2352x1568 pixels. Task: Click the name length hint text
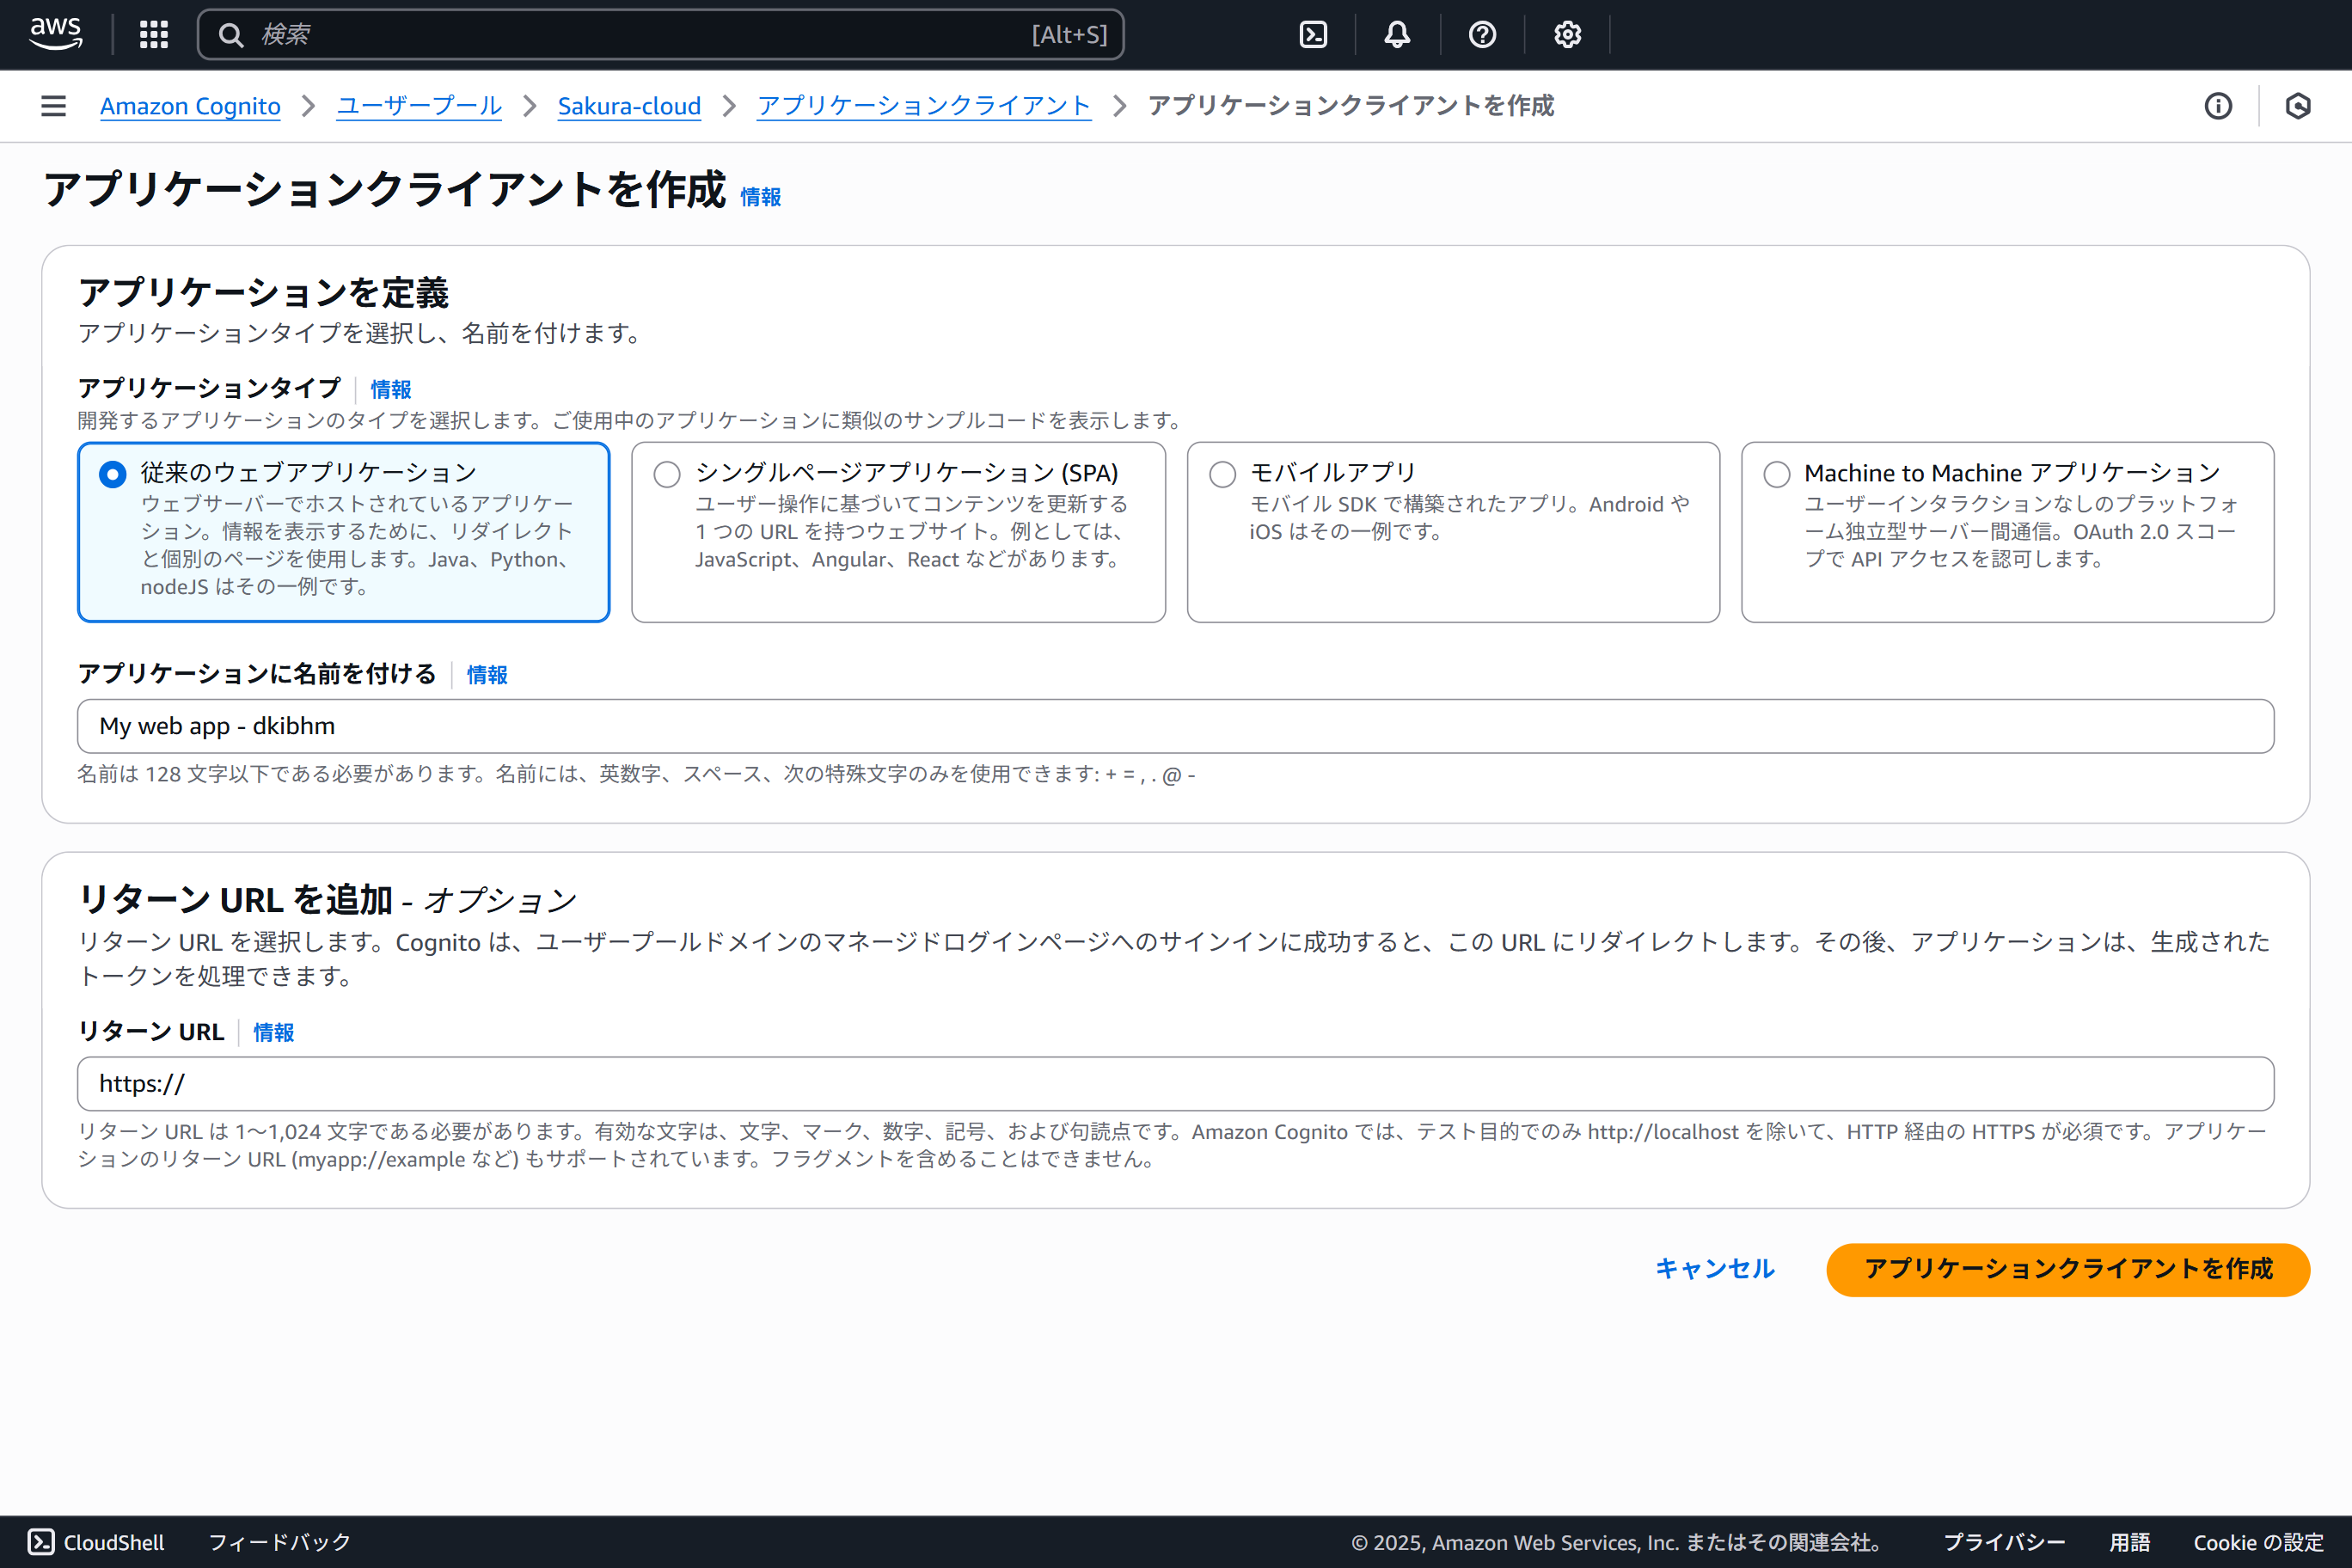[636, 774]
